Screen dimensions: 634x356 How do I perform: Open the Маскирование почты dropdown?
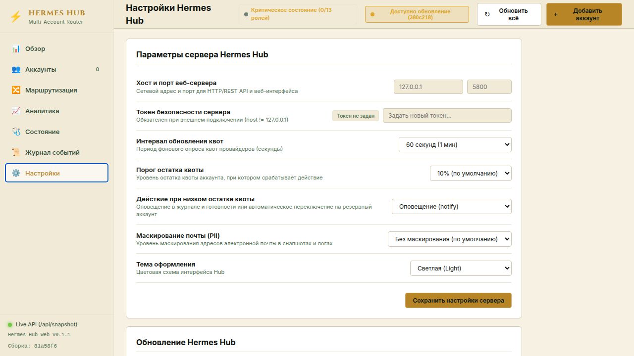(449, 239)
